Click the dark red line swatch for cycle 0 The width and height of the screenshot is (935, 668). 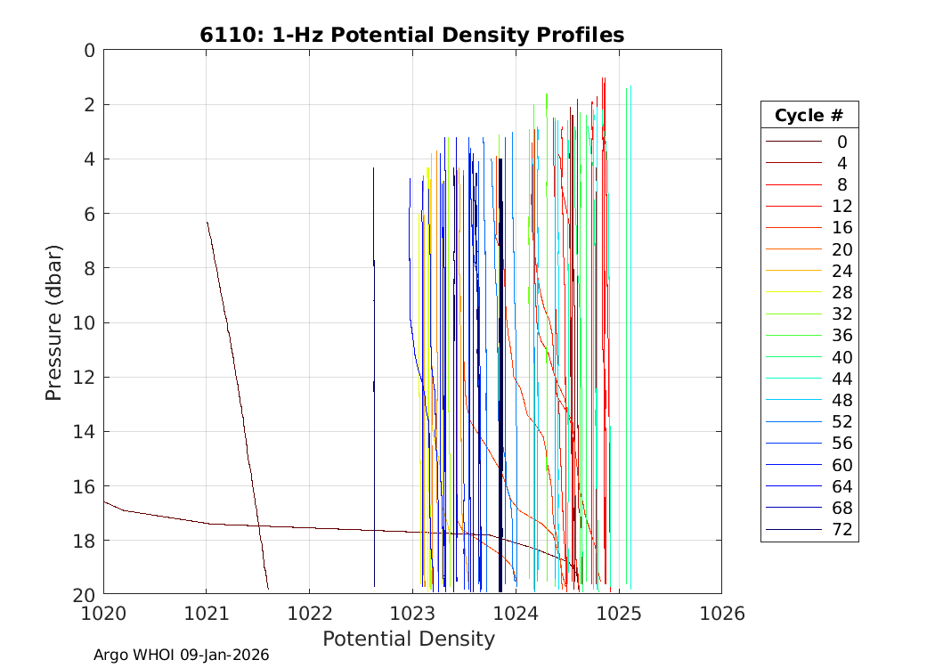point(793,142)
